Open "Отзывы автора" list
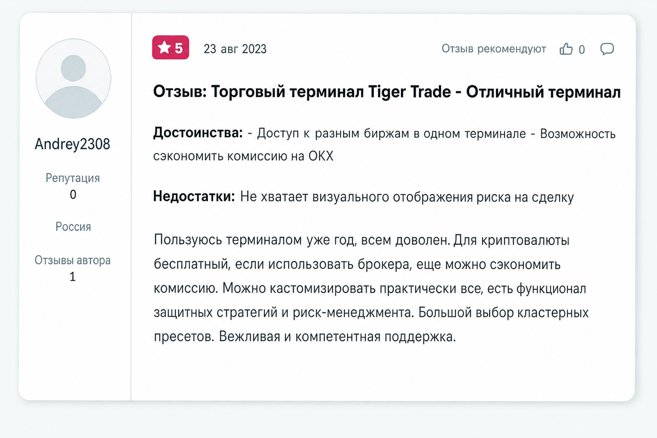The height and width of the screenshot is (438, 657). pyautogui.click(x=73, y=260)
